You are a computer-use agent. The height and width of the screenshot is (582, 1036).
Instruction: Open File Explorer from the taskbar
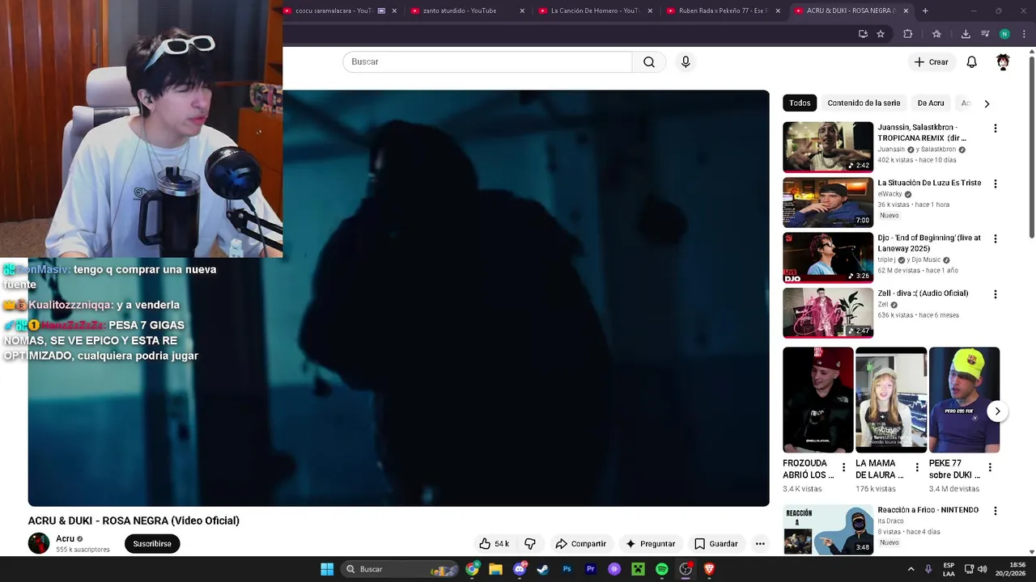coord(495,569)
